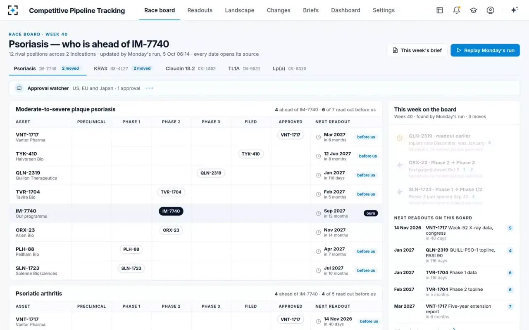Click sparkle icon on SLN-1723 phase move

(400, 192)
